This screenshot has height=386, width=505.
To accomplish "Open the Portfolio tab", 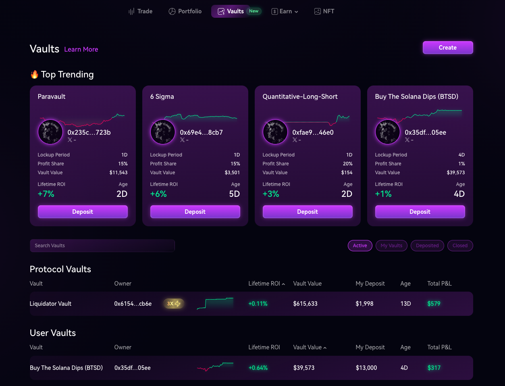I will point(185,11).
